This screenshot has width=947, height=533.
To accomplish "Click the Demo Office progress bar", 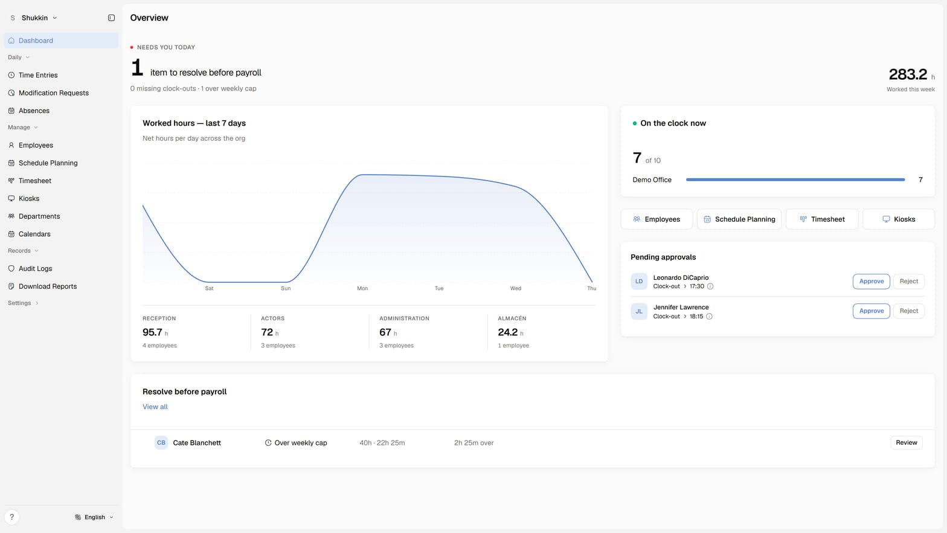I will coord(795,179).
